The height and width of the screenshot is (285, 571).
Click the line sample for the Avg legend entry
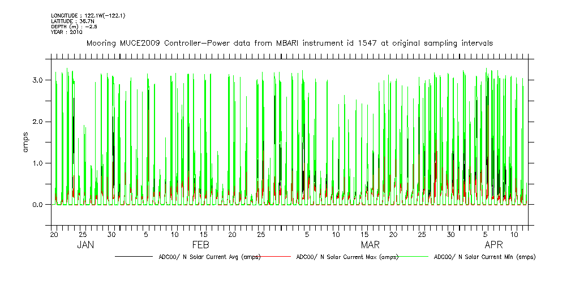coord(134,257)
